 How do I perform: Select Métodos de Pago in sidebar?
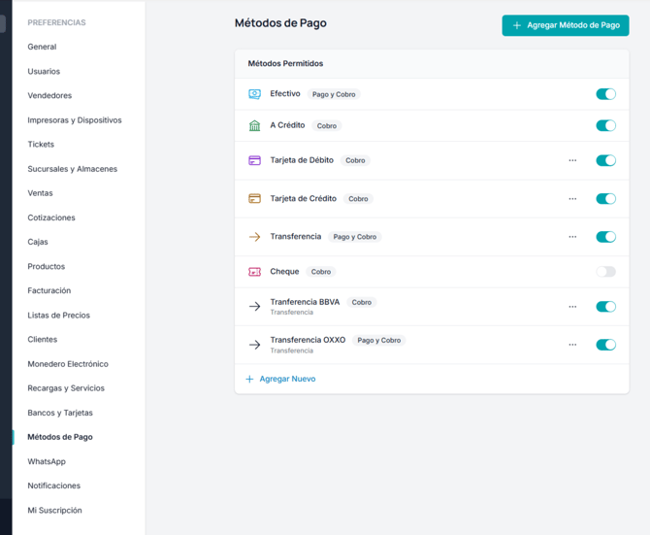(60, 437)
